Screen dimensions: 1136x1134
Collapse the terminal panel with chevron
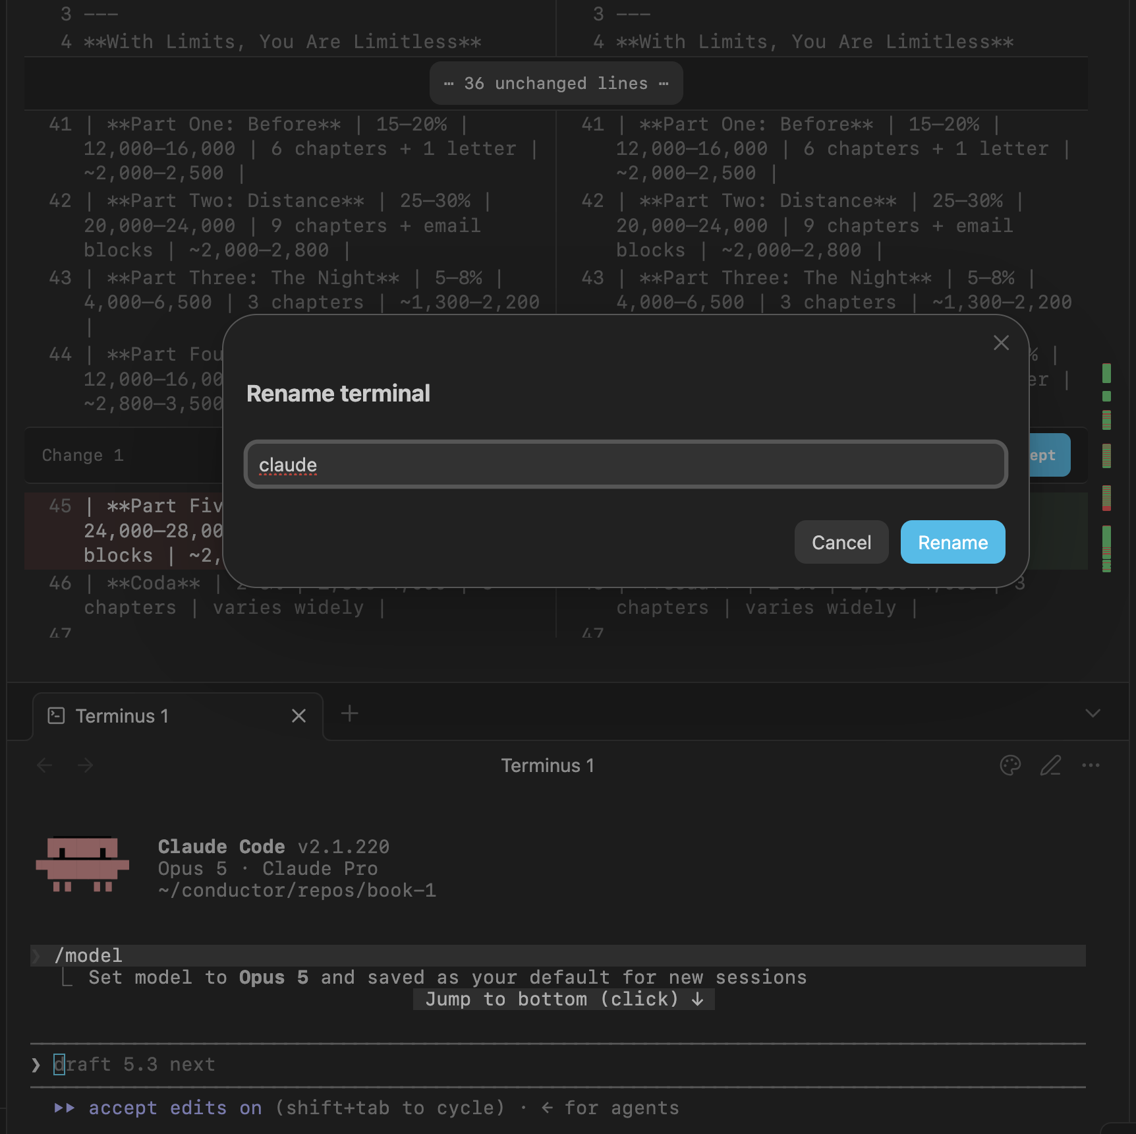(1093, 713)
